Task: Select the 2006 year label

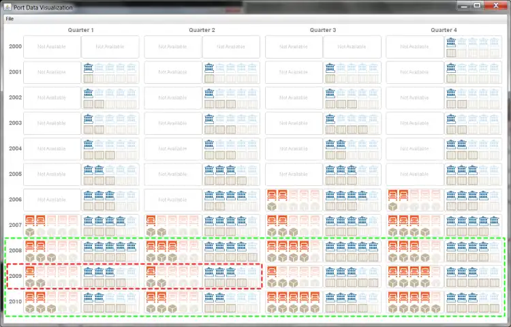Action: tap(15, 200)
